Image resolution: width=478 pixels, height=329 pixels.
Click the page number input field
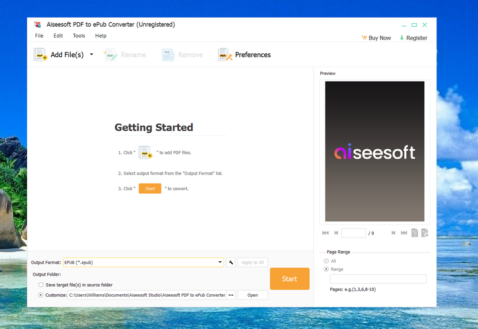tap(354, 233)
